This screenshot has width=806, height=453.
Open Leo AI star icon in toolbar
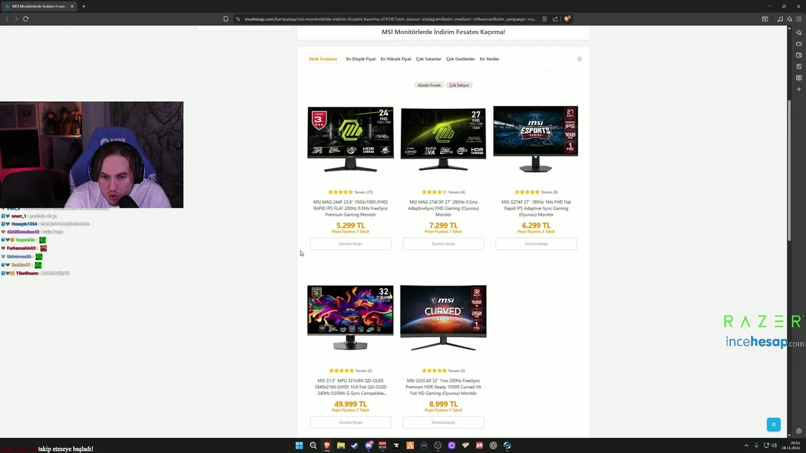pos(789,19)
